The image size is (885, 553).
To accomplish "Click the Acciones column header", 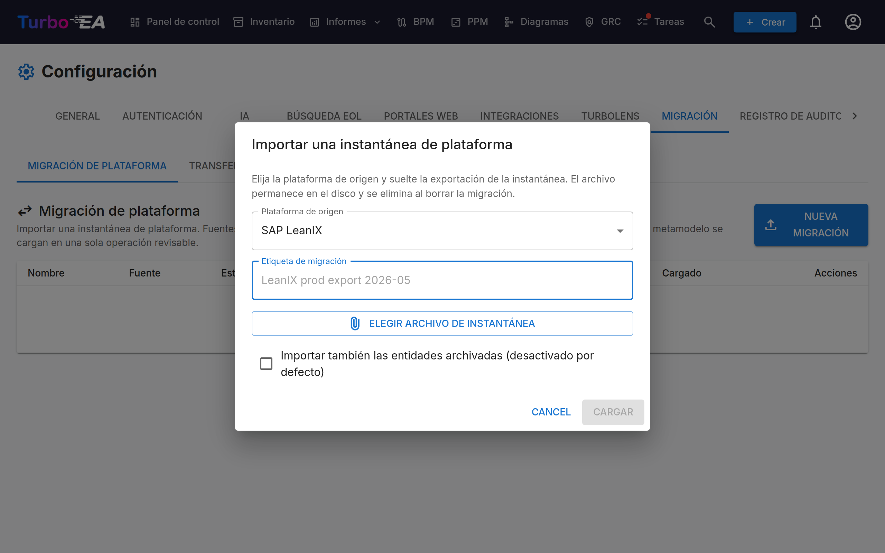I will coord(836,273).
